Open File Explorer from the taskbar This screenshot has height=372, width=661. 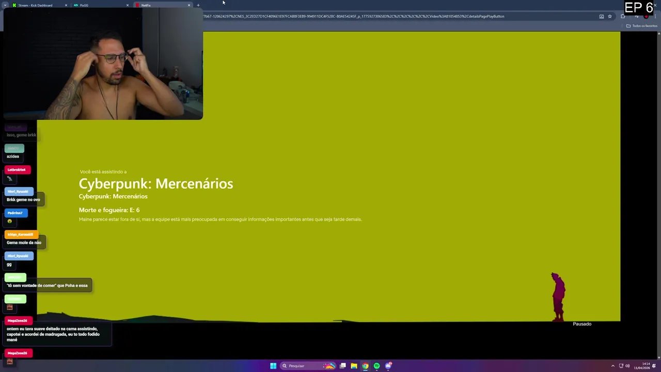pos(354,366)
